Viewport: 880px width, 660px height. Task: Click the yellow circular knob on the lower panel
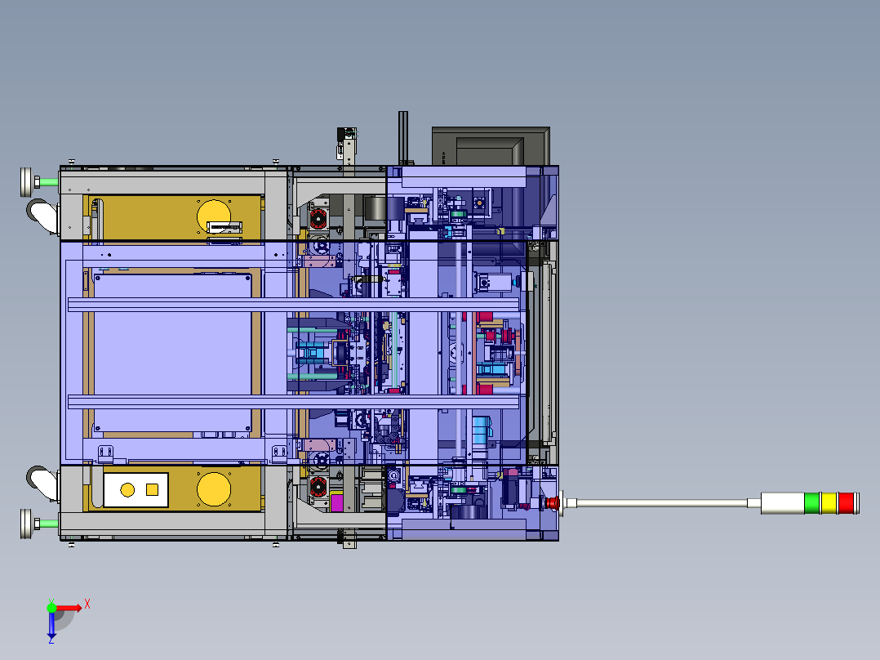(214, 487)
